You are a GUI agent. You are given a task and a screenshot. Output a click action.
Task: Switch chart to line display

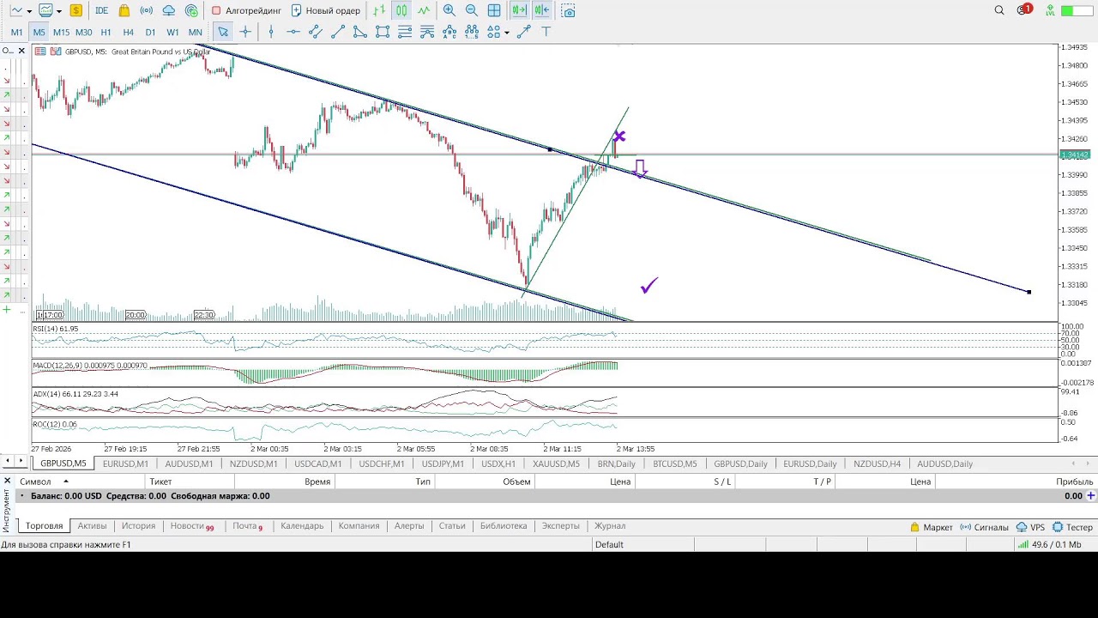pos(424,10)
